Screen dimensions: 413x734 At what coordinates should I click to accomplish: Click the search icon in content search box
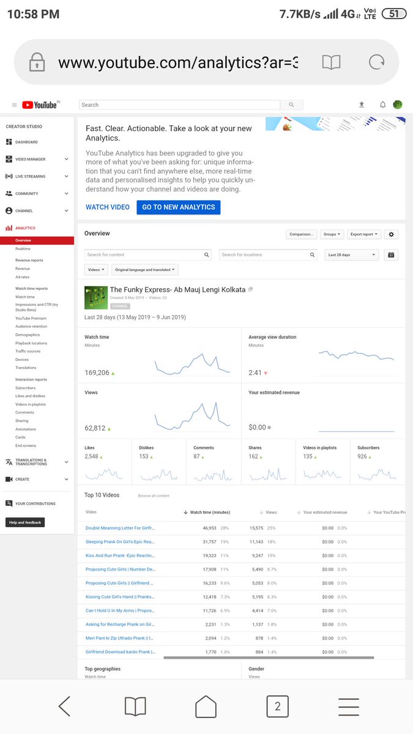click(207, 255)
